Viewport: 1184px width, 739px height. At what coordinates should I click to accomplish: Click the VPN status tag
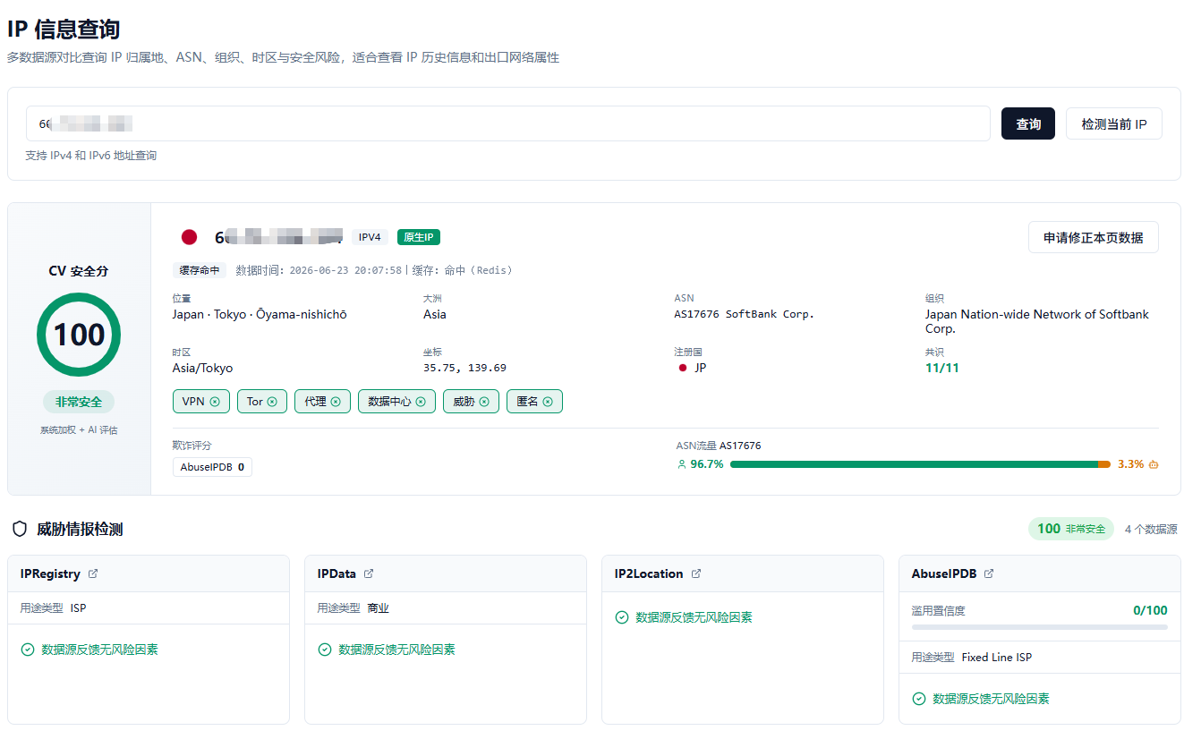(201, 402)
